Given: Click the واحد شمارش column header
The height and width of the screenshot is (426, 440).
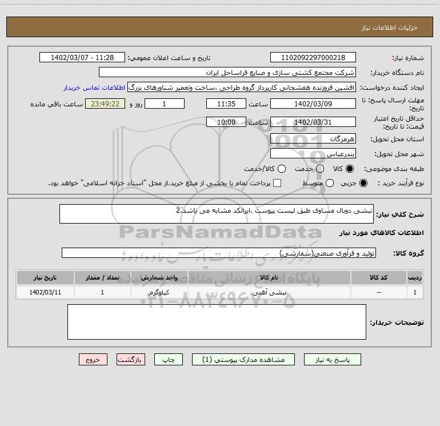Looking at the screenshot, I should (x=159, y=277).
